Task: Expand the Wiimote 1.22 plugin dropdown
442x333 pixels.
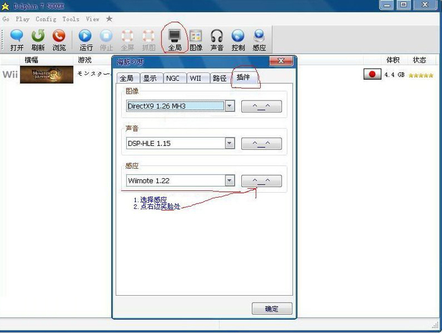Action: click(230, 181)
